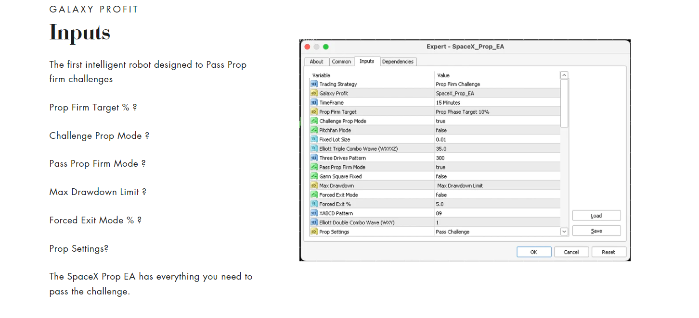Image resolution: width=699 pixels, height=318 pixels.
Task: Click the icon beside Forced Exit Mode
Action: pyautogui.click(x=314, y=195)
